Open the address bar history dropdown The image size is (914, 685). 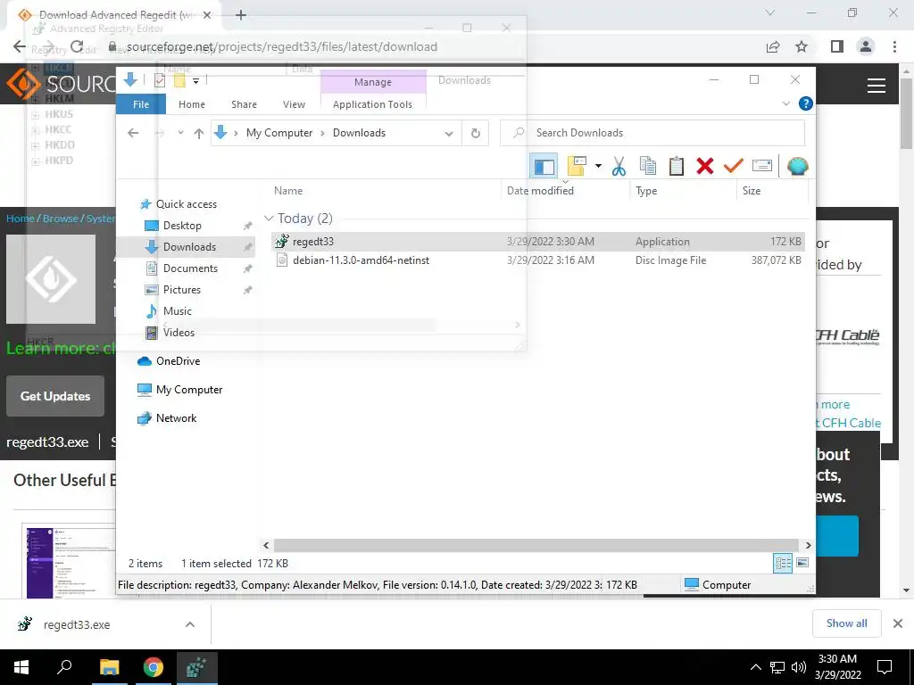click(449, 134)
